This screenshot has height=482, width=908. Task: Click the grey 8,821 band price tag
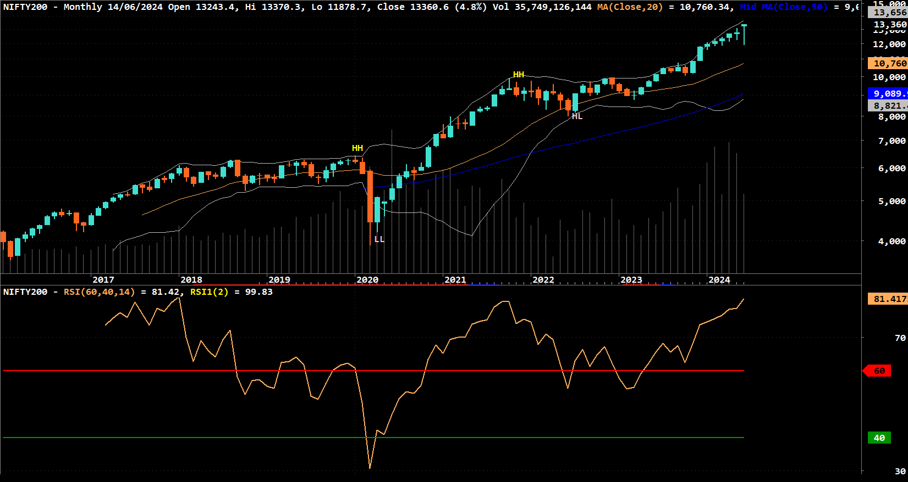point(888,105)
